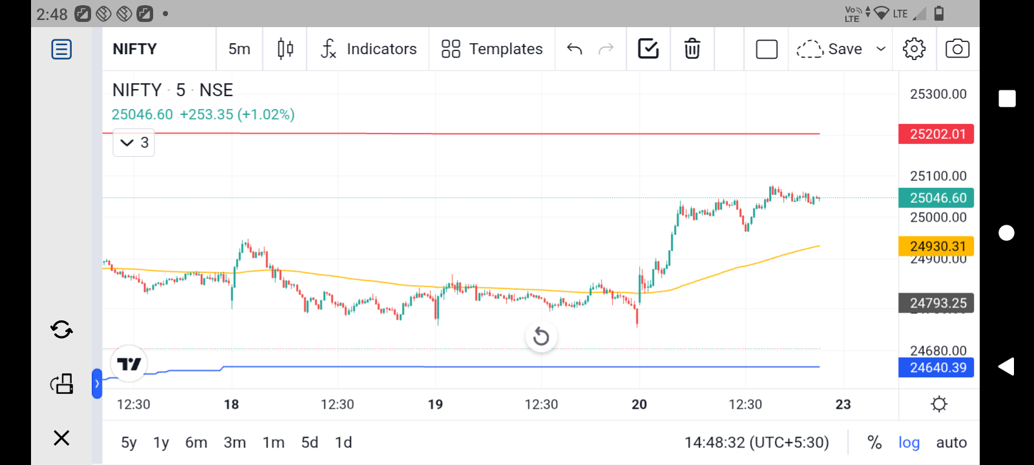Viewport: 1034px width, 465px height.
Task: Click the date 18 on time axis
Action: point(231,404)
